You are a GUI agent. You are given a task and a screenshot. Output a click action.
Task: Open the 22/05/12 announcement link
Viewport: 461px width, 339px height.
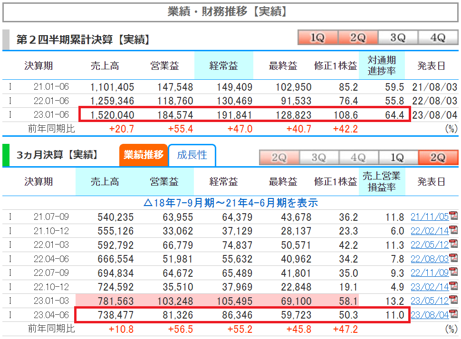430,245
